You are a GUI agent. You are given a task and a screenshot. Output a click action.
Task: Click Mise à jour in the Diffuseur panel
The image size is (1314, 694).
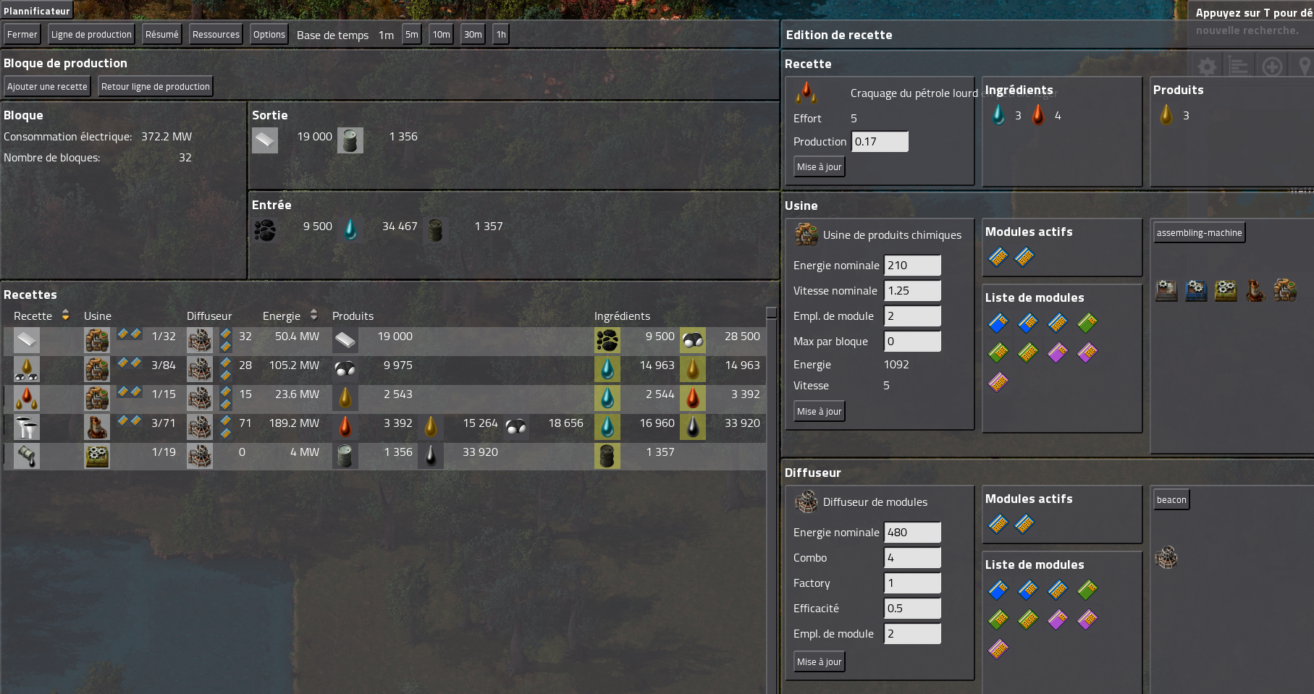[820, 662]
